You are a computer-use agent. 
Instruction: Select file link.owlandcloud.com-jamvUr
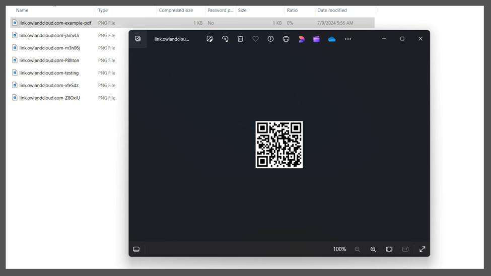(x=49, y=35)
